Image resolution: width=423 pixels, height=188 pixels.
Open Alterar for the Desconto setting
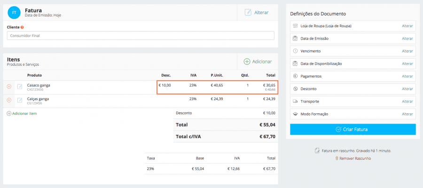pyautogui.click(x=407, y=89)
